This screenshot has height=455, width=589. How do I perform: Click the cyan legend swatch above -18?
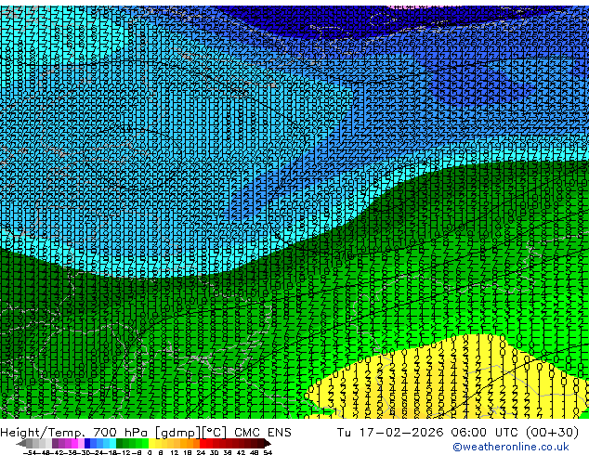coord(112,443)
